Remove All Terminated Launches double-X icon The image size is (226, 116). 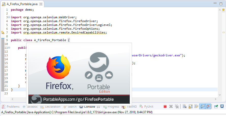176,107
